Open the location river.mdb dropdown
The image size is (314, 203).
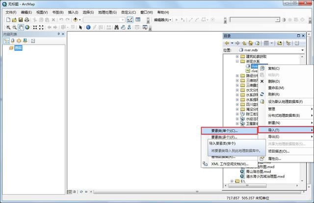click(302, 50)
